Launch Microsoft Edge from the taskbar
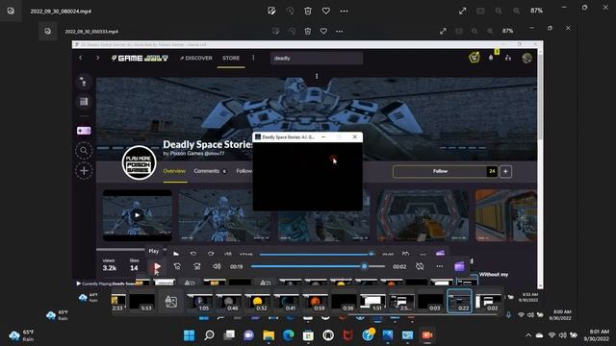The image size is (616, 346). 289,335
